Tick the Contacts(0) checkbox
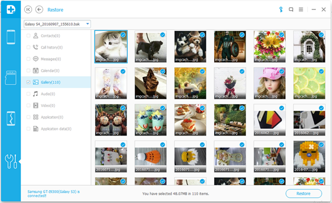This screenshot has height=203, width=332. coord(28,35)
